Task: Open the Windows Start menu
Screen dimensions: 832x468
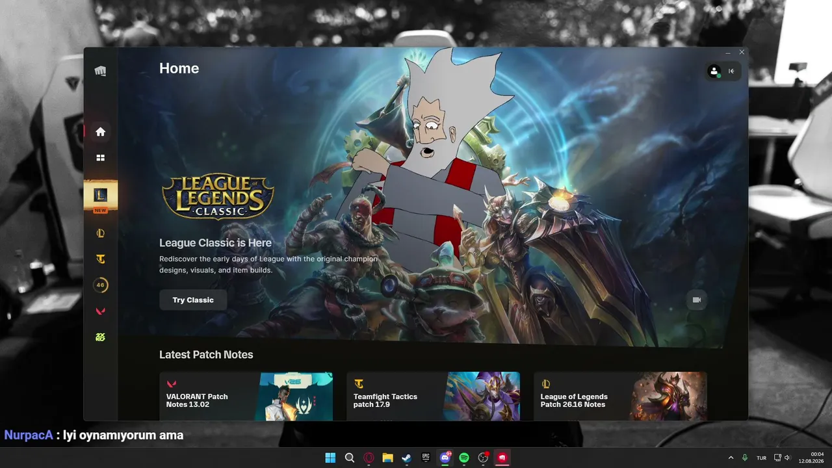Action: click(330, 458)
